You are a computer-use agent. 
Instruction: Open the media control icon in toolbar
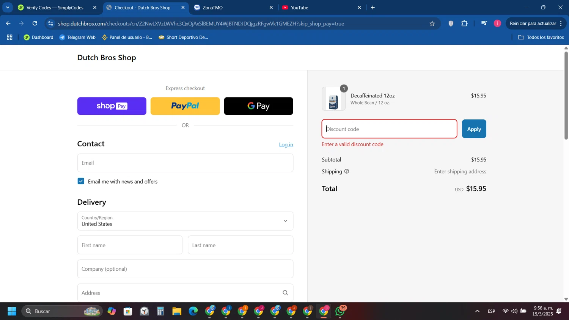[x=484, y=24]
